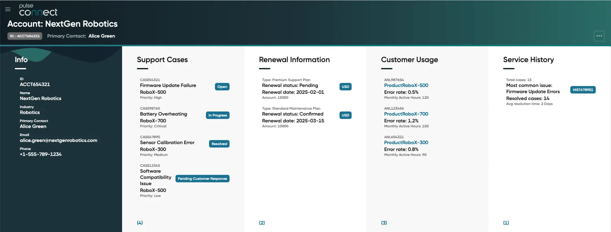Click the Open status badge on CASE54321
Image resolution: width=611 pixels, height=232 pixels.
pyautogui.click(x=222, y=87)
